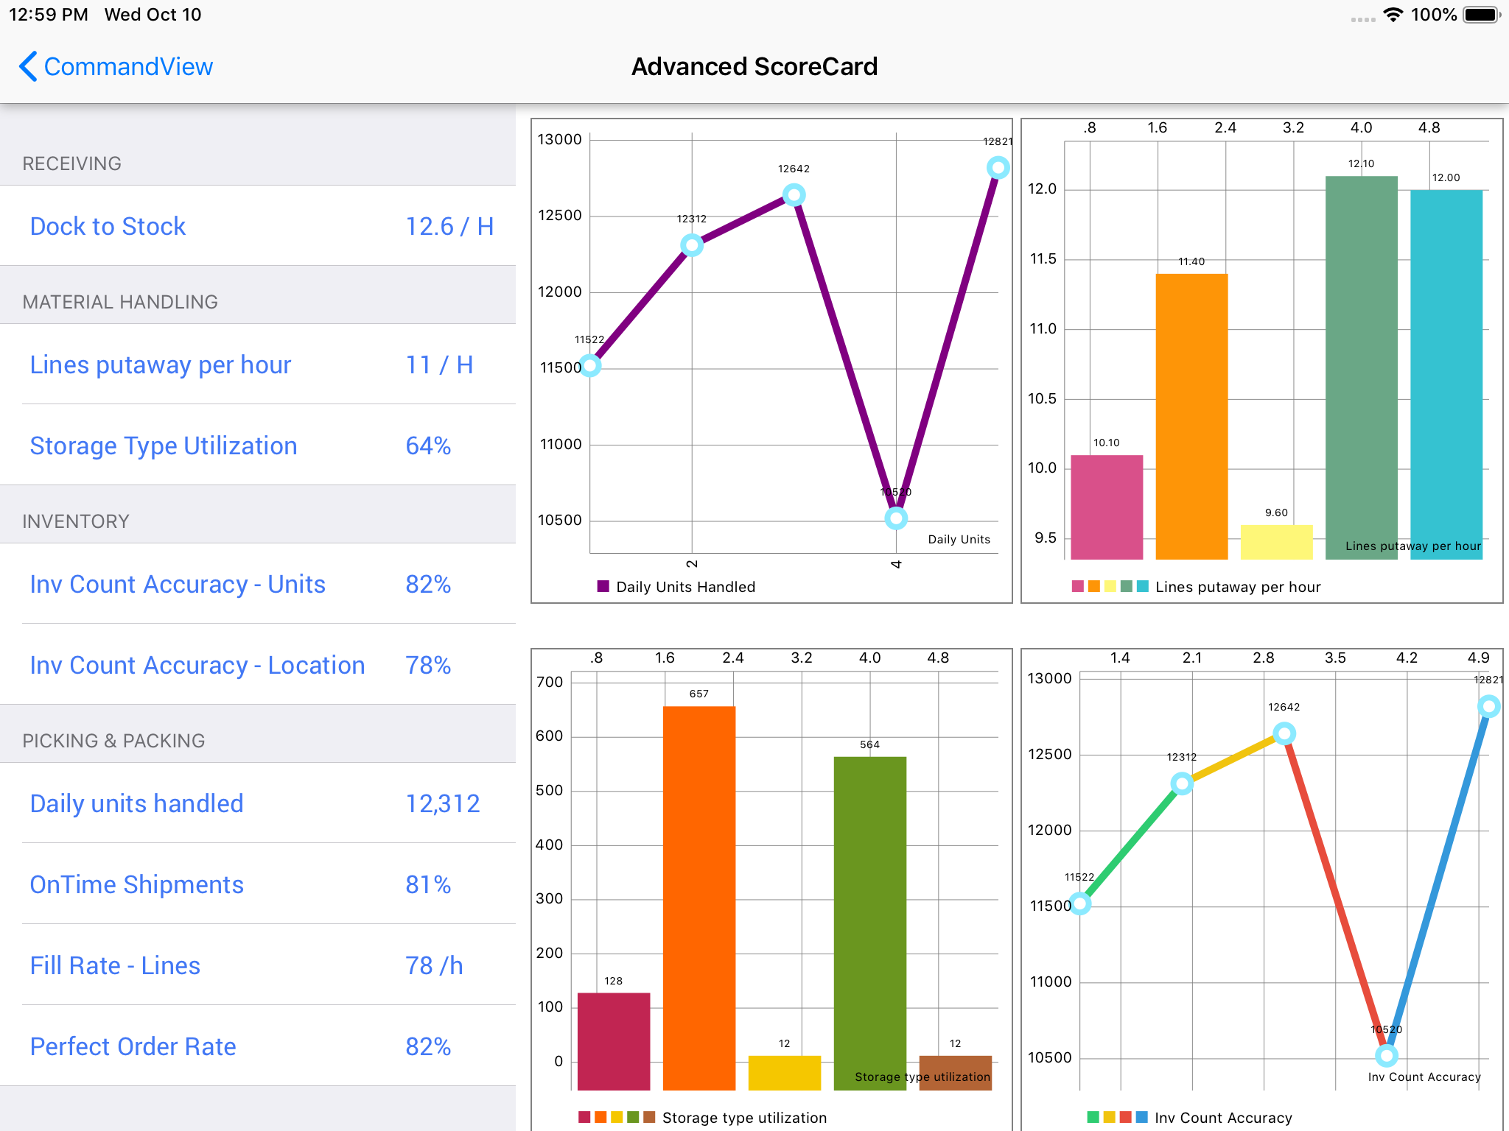The image size is (1509, 1131).
Task: Tap the purple Daily Units Handled legend square
Action: 603,586
